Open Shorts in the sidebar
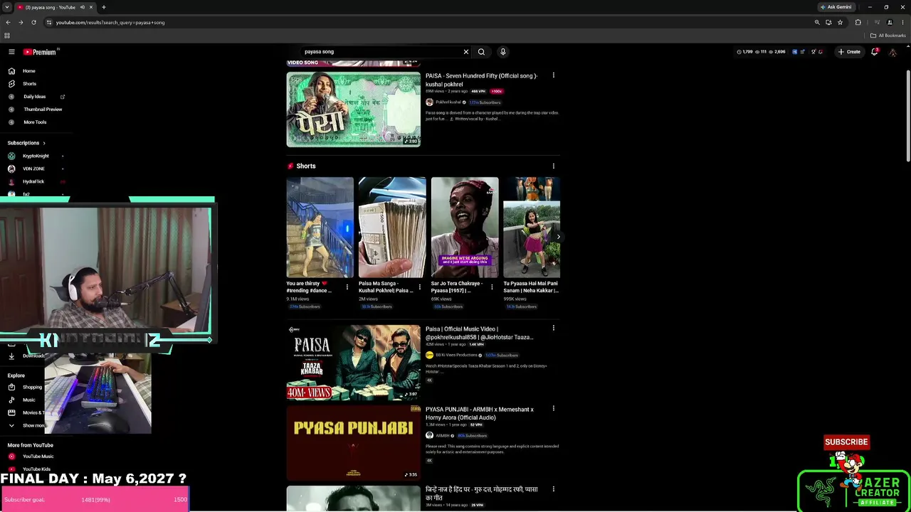The width and height of the screenshot is (911, 512). tap(29, 84)
